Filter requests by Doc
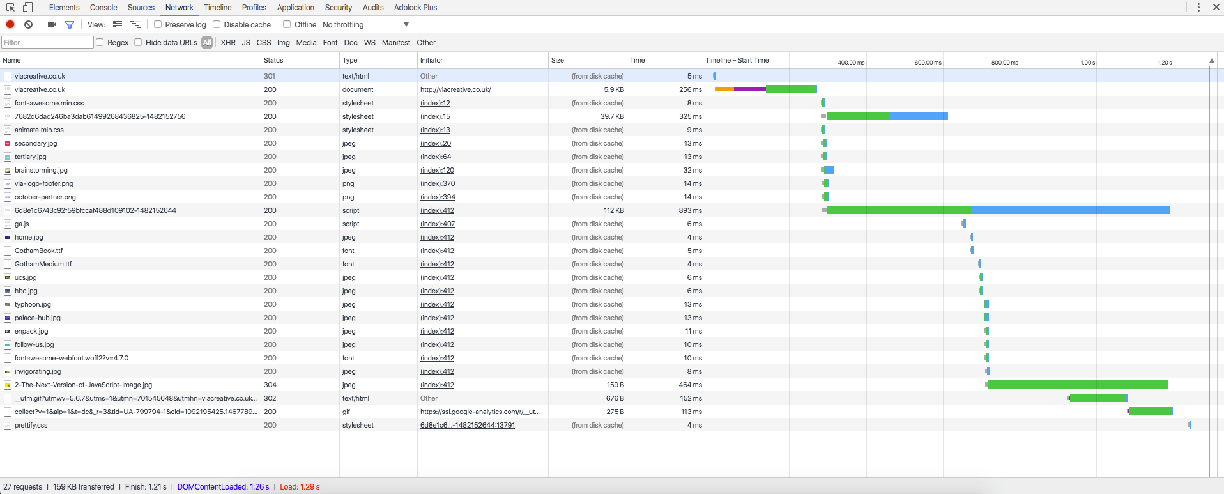 (x=351, y=43)
